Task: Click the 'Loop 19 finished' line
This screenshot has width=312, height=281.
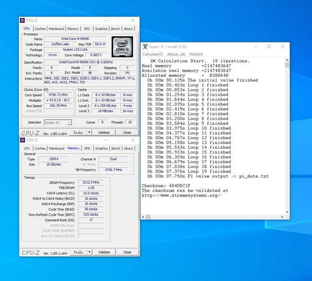Action: 189,171
